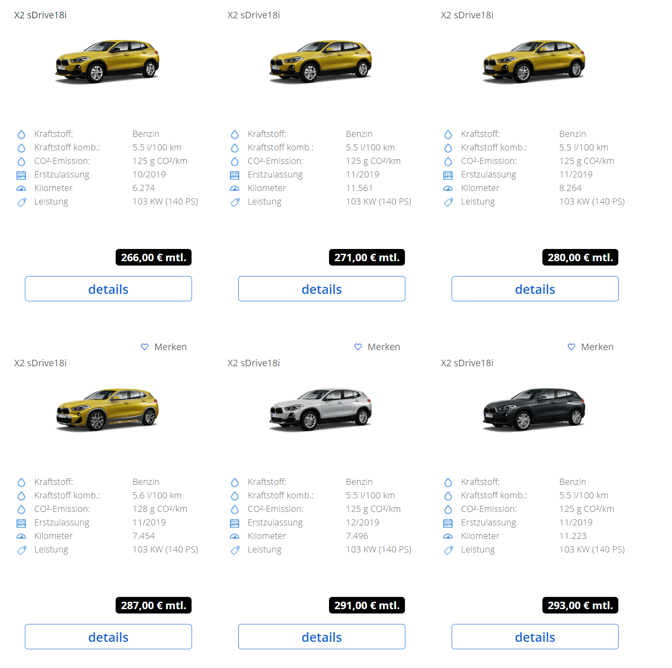Click the 12/2019 Erstzulassung value

click(363, 522)
